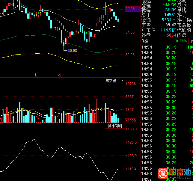Click the 总手 value 14551
This screenshot has width=193, height=181.
170,15
